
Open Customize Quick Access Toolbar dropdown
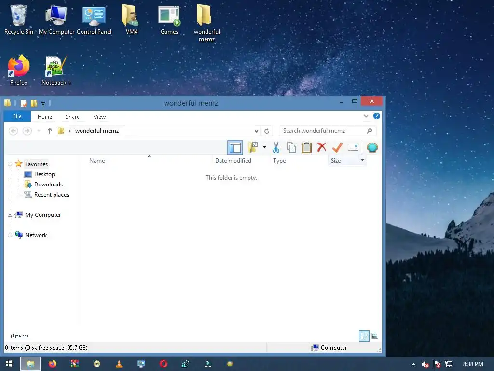43,103
